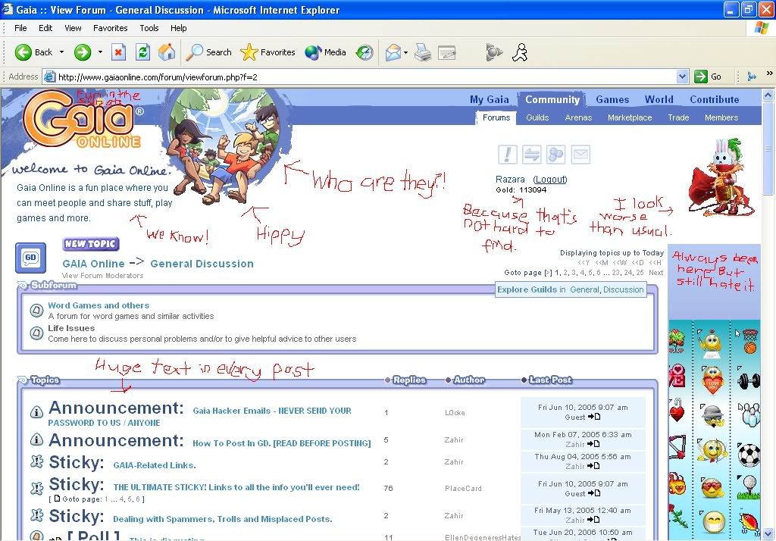
Task: Select Forums sub-tab
Action: click(x=496, y=117)
